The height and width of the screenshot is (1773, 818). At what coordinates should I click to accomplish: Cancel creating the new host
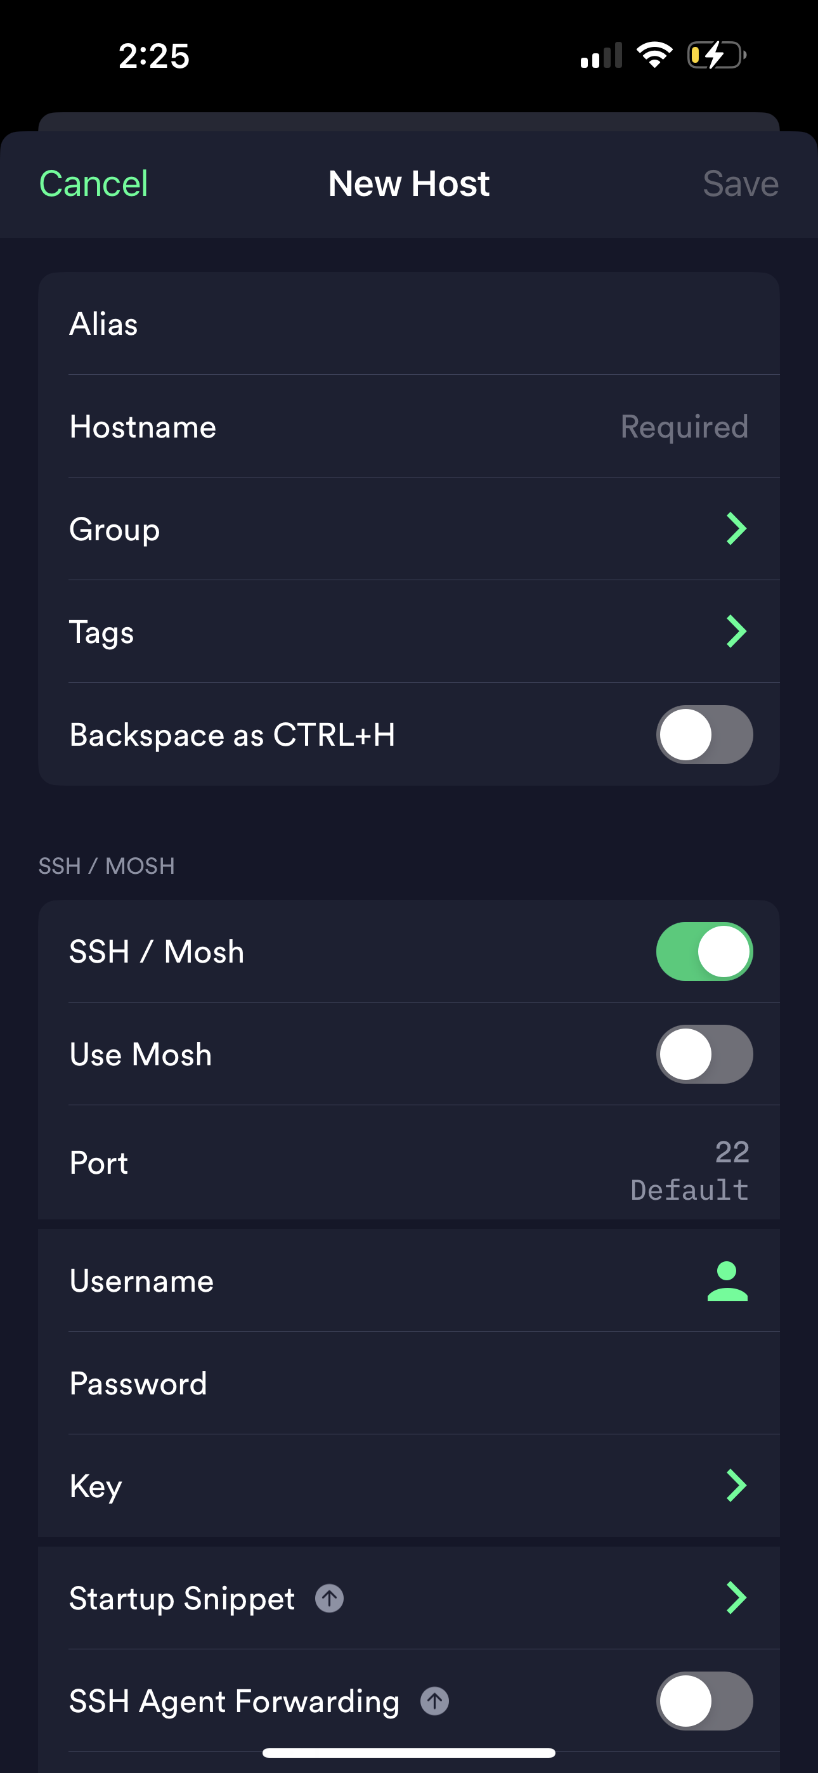pos(93,183)
